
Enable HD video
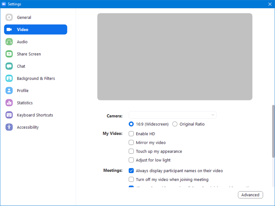click(131, 134)
